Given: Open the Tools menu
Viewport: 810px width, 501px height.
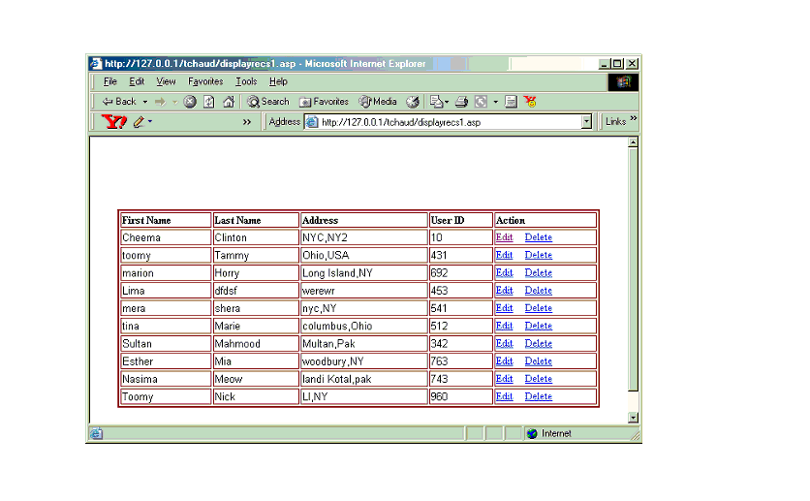Looking at the screenshot, I should click(246, 81).
